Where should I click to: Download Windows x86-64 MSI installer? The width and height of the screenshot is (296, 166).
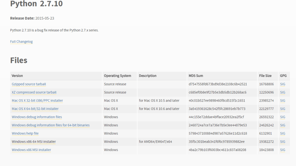(34, 142)
